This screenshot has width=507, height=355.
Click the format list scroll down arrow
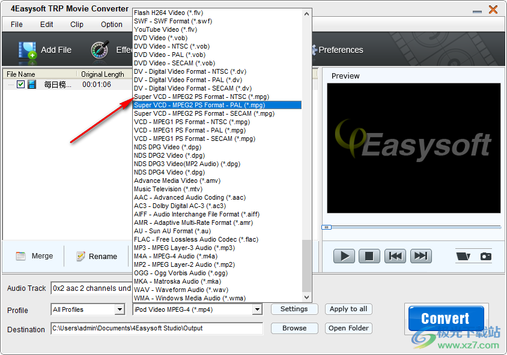coord(306,297)
